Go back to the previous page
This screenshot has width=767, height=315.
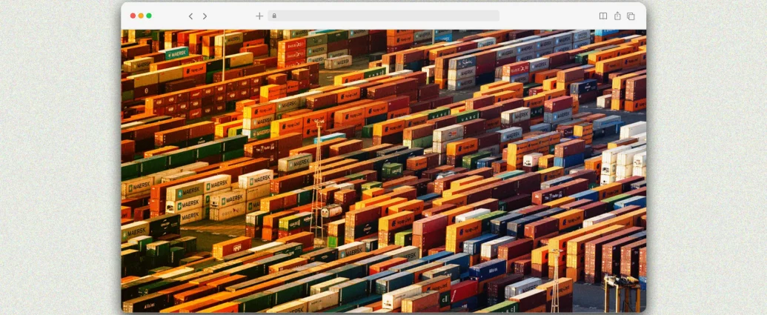point(190,16)
